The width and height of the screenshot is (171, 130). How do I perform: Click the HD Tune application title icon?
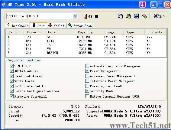[x=4, y=5]
